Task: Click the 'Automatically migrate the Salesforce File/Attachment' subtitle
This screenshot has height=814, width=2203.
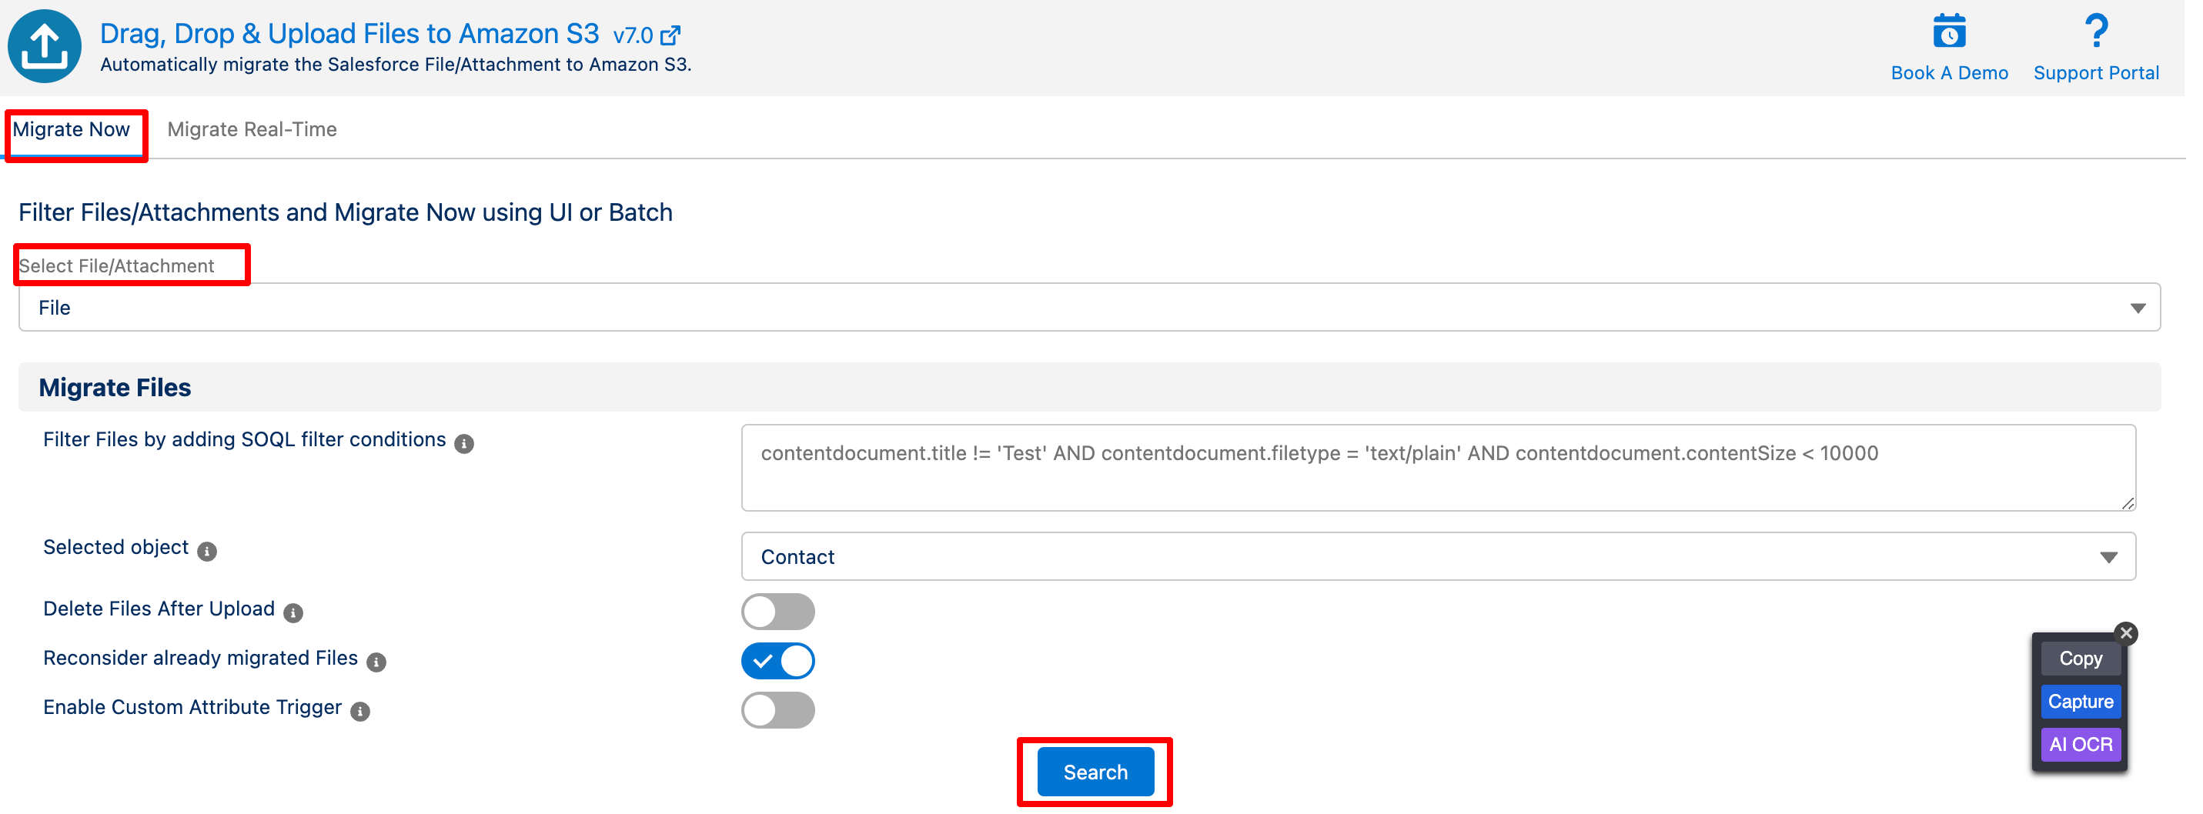Action: pos(396,65)
